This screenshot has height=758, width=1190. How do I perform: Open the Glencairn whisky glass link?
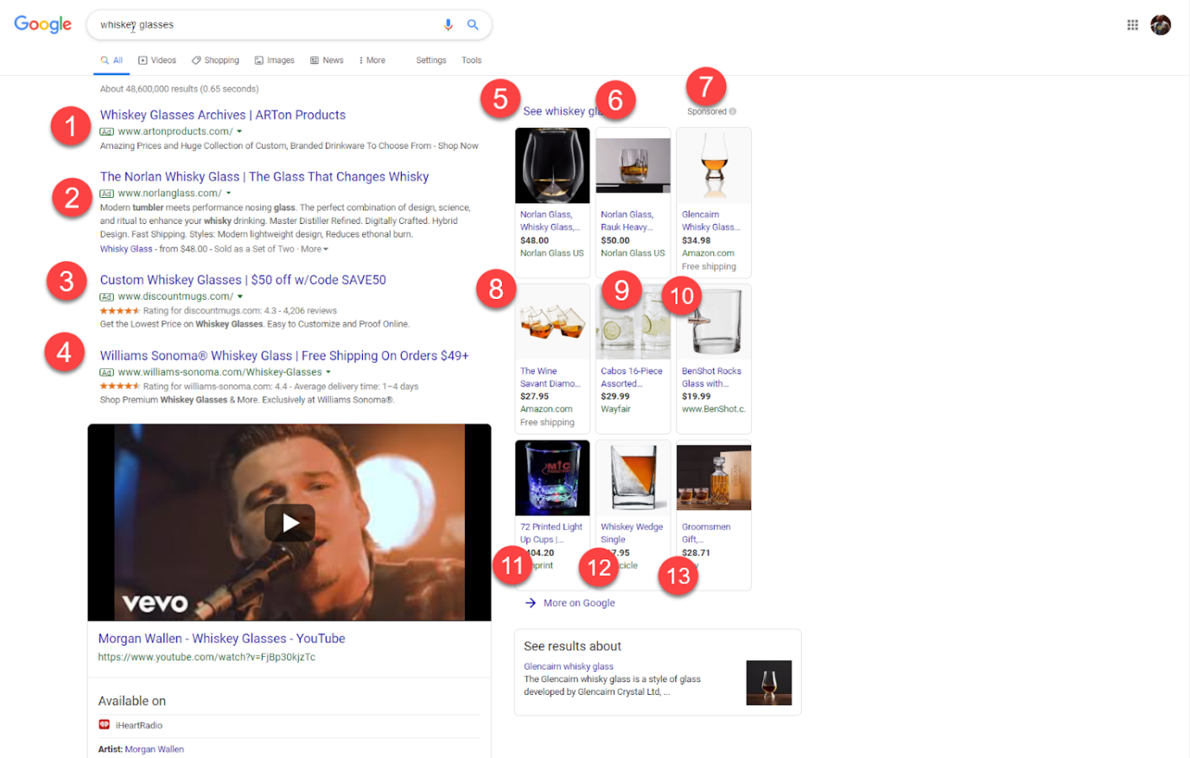coord(568,666)
